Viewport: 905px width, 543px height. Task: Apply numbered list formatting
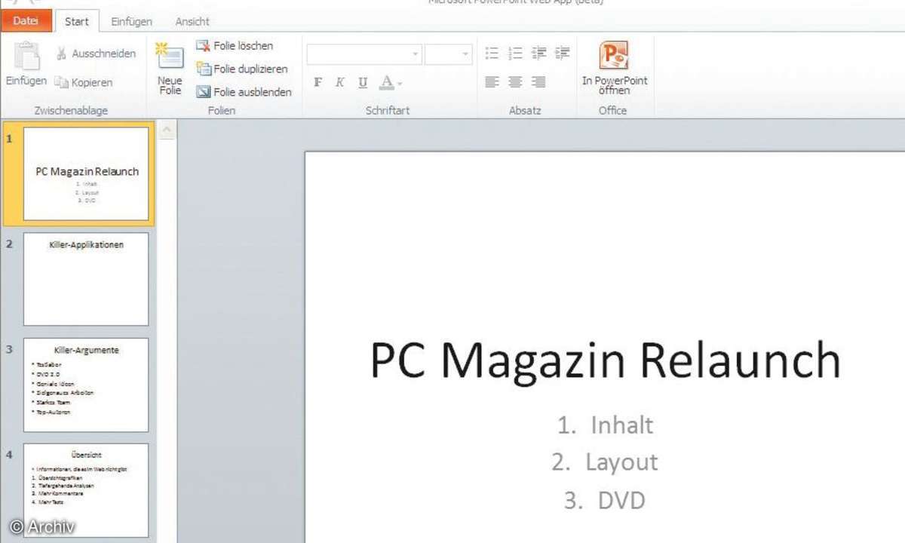pyautogui.click(x=515, y=53)
